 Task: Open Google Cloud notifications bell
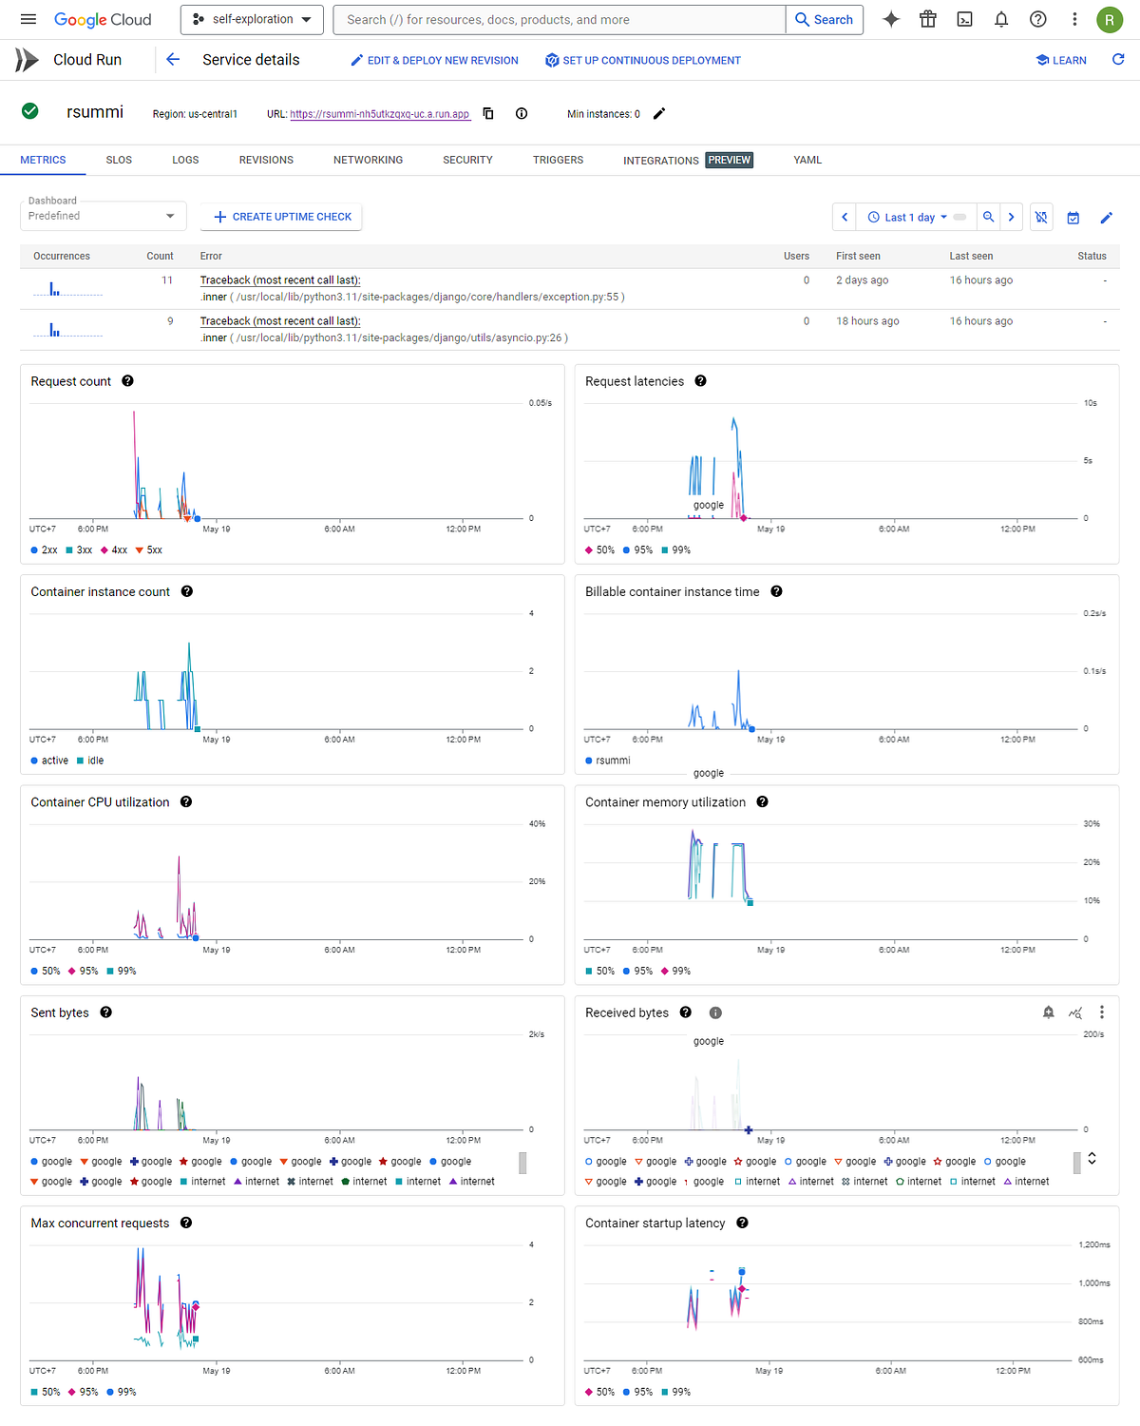1001,19
